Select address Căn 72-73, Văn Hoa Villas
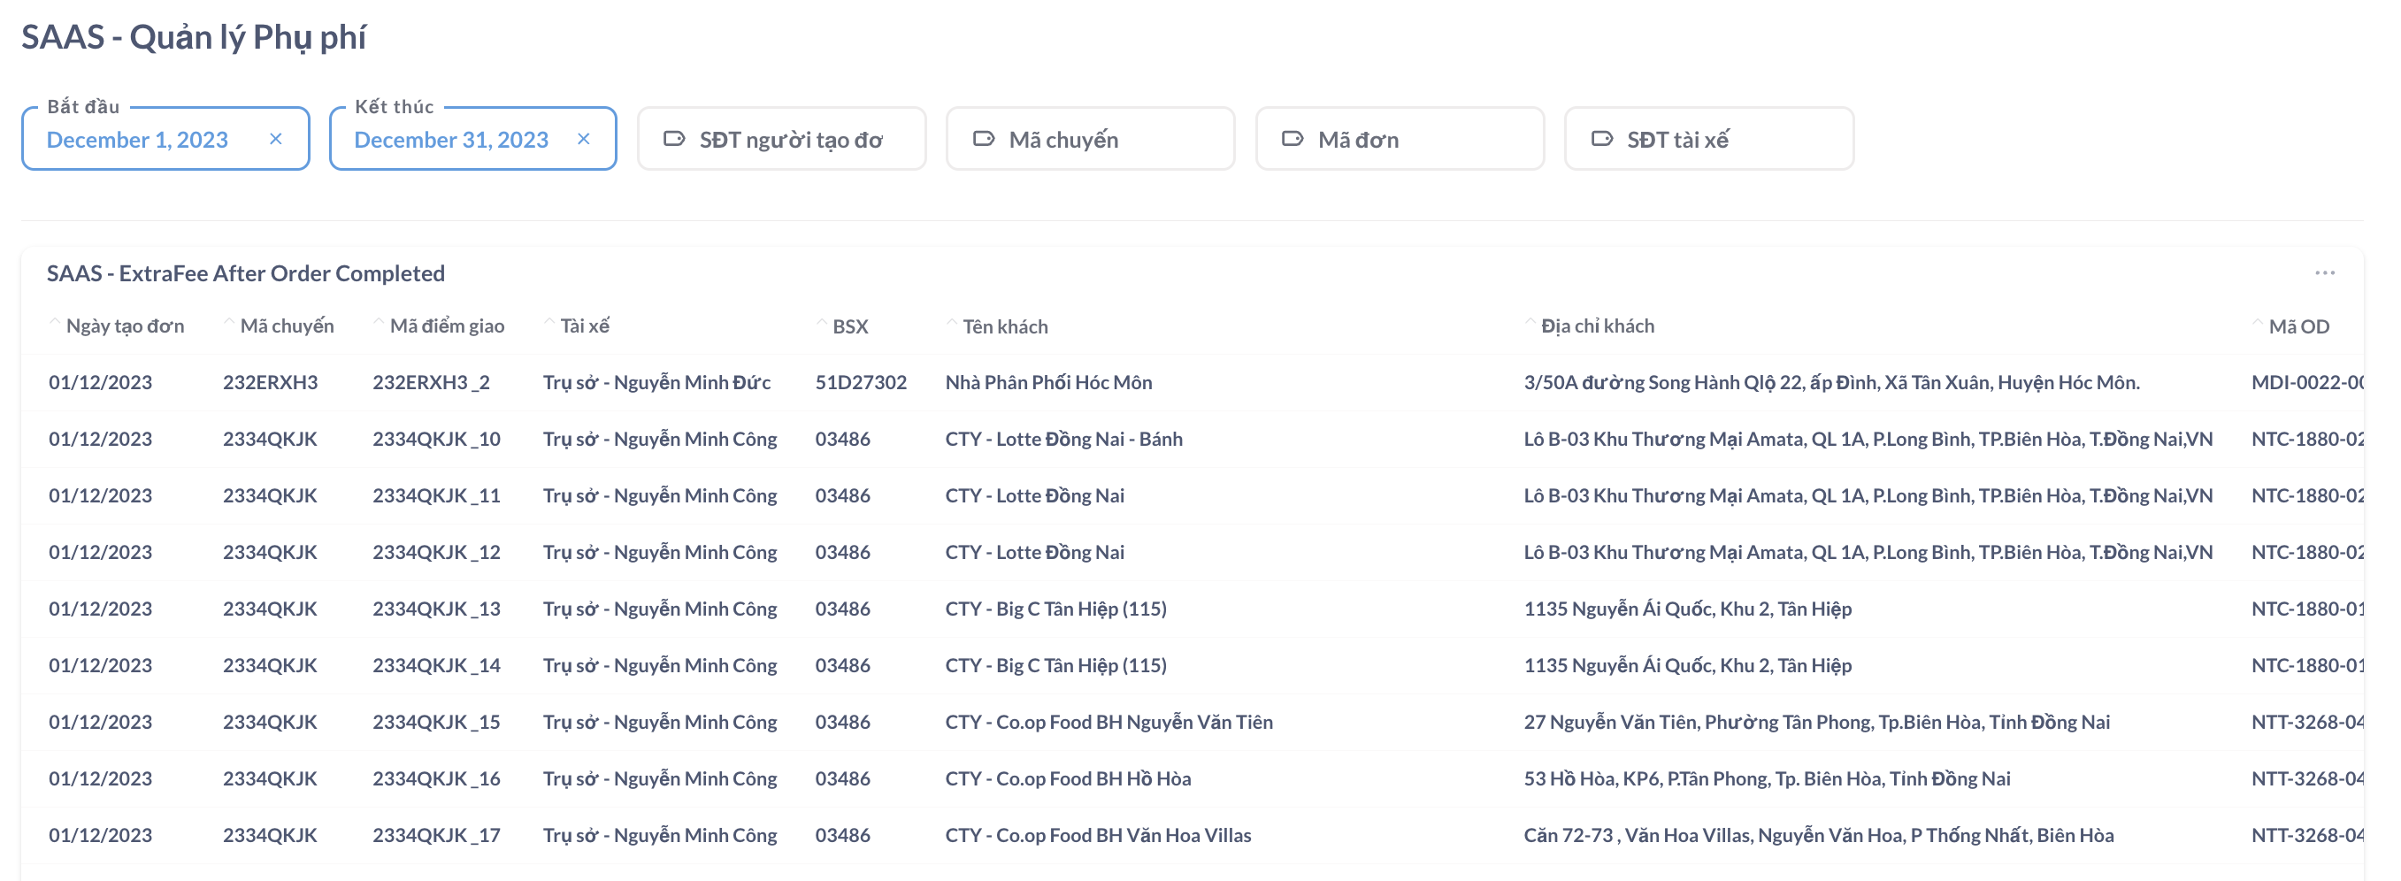 tap(1819, 835)
